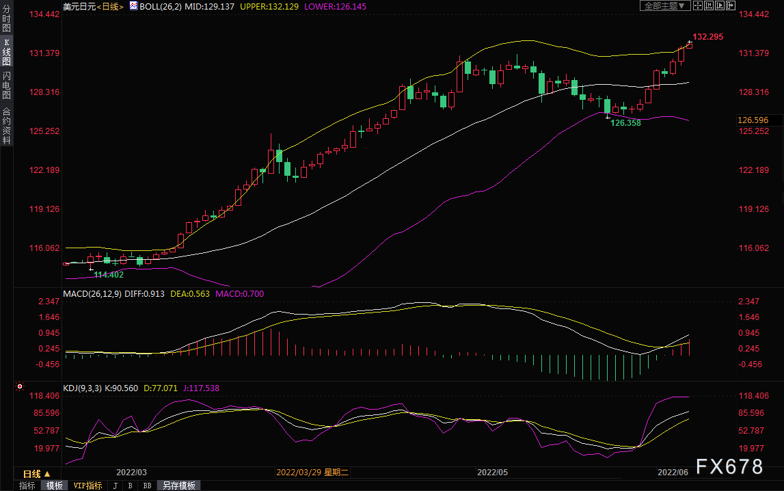This screenshot has width=784, height=491.
Task: Select the 指标 bottom tab
Action: (x=27, y=486)
